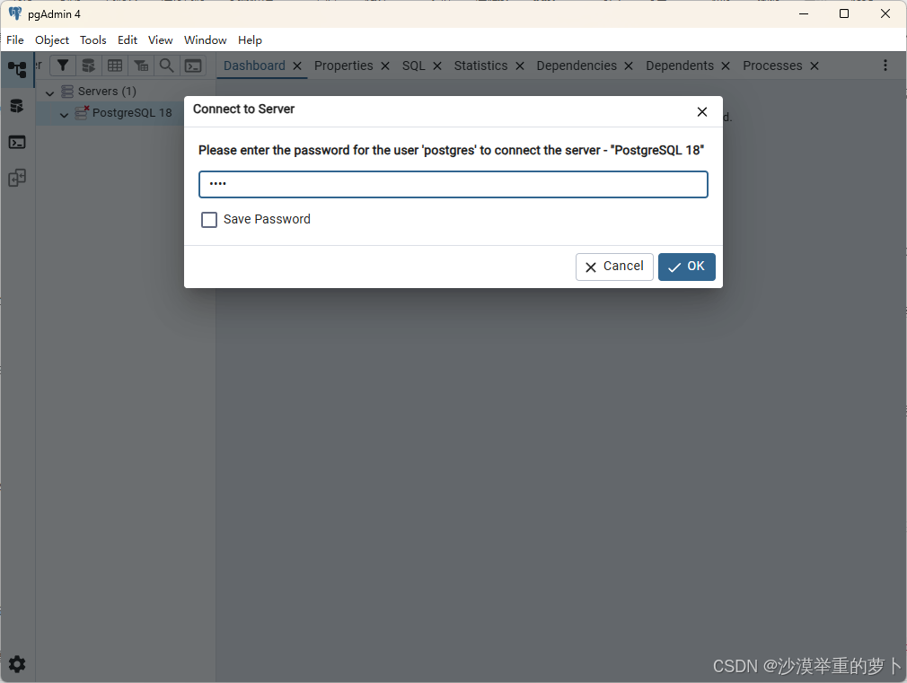Click the Filtered Rows funnel toolbar icon
The height and width of the screenshot is (683, 907).
point(63,66)
